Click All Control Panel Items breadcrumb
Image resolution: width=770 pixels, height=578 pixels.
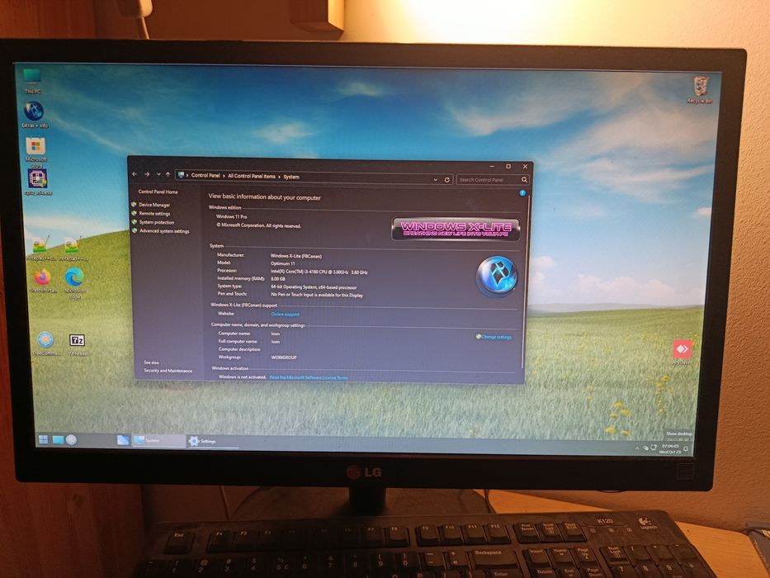(252, 176)
